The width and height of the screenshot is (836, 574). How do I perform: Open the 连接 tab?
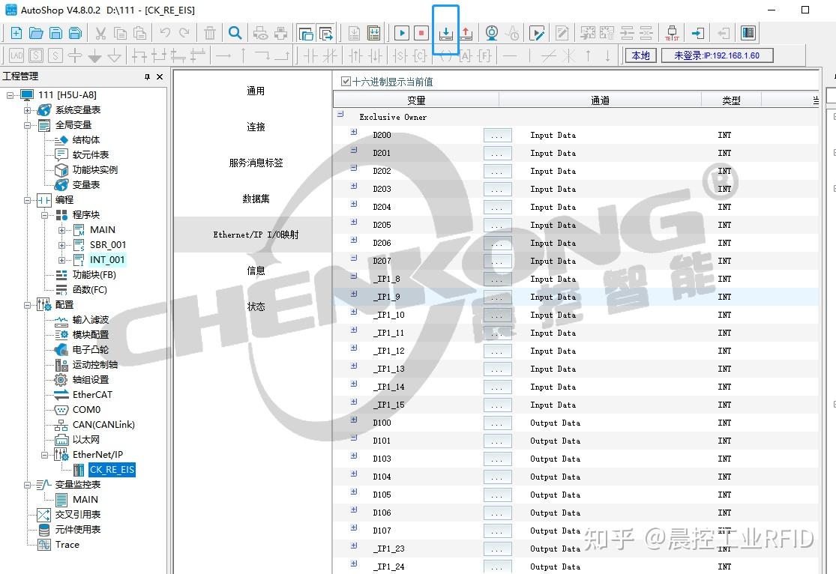256,127
